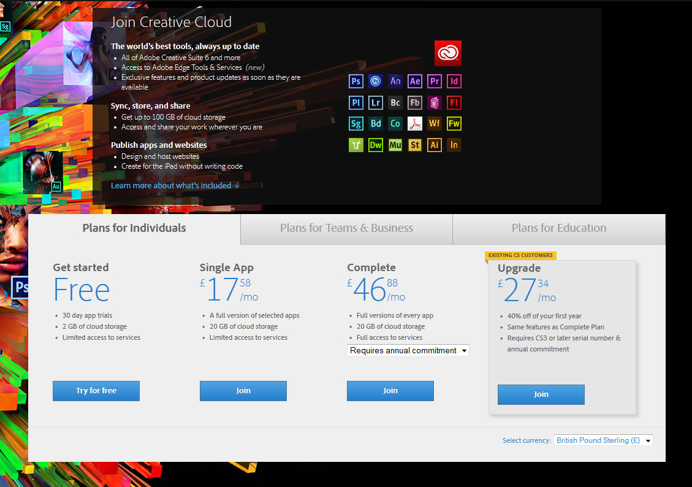Image resolution: width=692 pixels, height=487 pixels.
Task: Click the Fireworks Fw icon
Action: click(454, 124)
